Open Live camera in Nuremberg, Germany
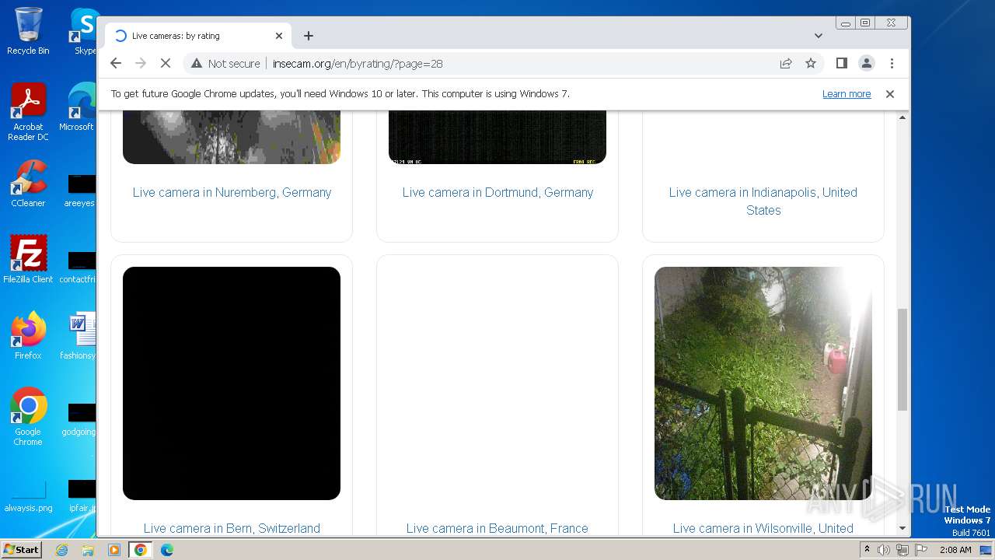This screenshot has width=995, height=560. pyautogui.click(x=232, y=192)
